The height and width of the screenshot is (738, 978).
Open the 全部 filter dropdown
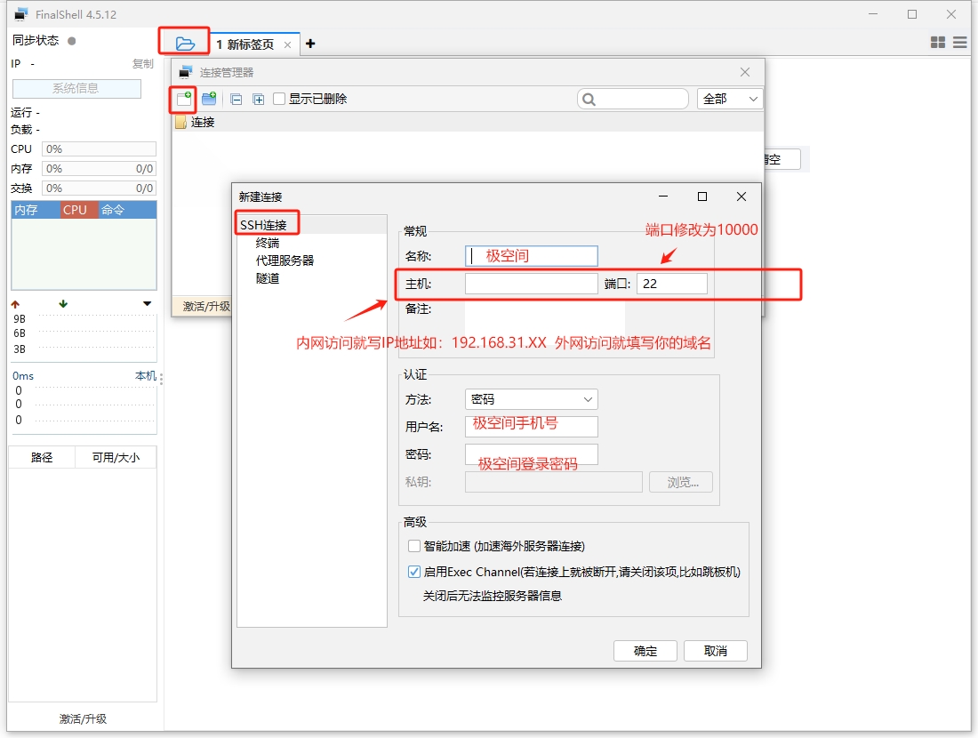pos(730,99)
